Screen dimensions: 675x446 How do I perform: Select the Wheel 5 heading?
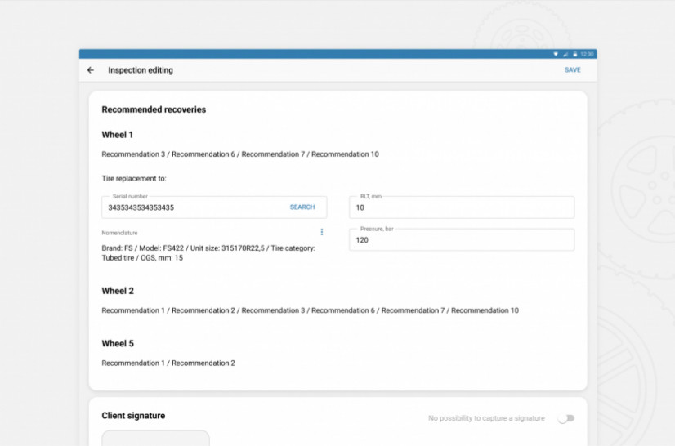coord(118,343)
